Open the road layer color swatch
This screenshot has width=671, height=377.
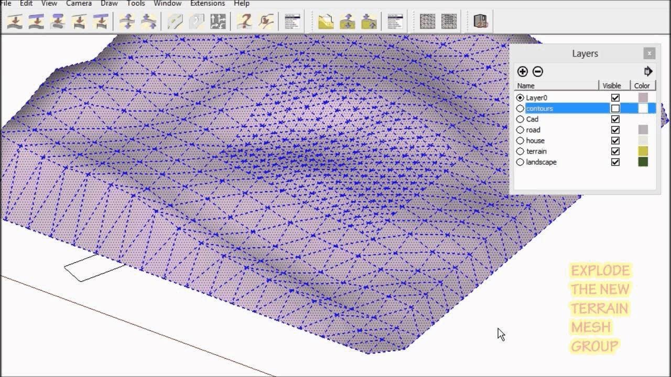[x=643, y=130]
